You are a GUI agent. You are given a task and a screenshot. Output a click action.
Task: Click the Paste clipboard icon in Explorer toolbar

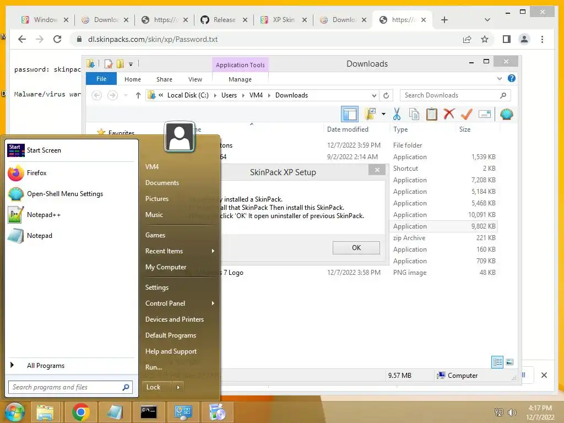pyautogui.click(x=432, y=115)
